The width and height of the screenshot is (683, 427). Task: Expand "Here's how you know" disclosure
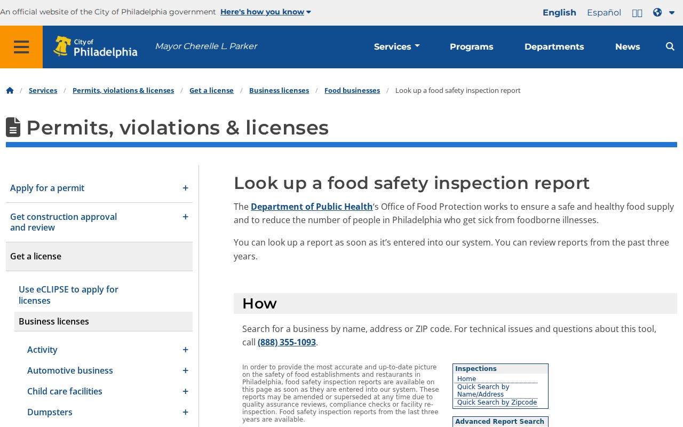[x=265, y=12]
